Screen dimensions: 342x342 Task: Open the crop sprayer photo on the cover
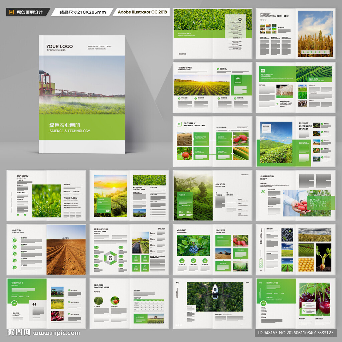(x=82, y=85)
